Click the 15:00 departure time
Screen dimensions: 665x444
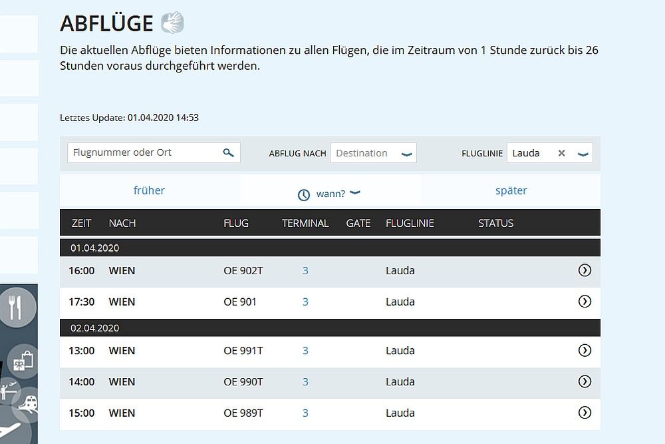[81, 413]
